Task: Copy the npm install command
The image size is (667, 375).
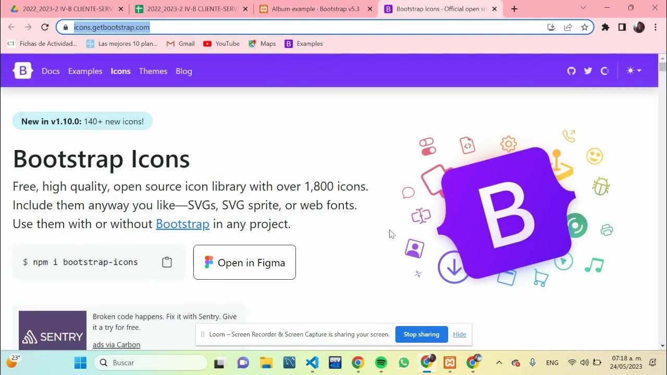Action: click(167, 262)
